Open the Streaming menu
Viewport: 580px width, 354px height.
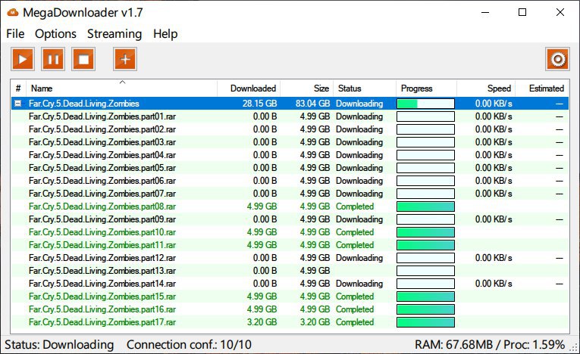(x=114, y=33)
